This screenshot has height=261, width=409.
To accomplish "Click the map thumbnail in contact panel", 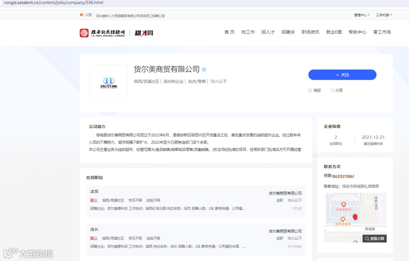I will click(x=355, y=218).
